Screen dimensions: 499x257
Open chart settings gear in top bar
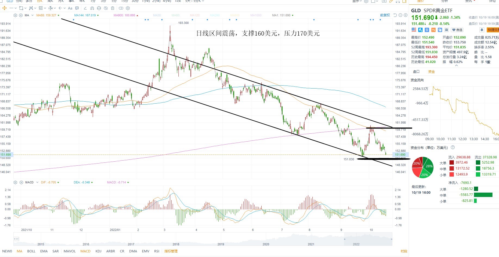click(366, 1)
